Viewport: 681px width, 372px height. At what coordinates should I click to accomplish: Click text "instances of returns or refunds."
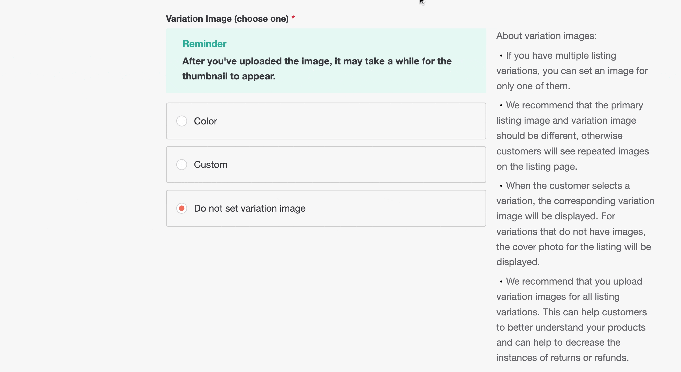point(562,358)
